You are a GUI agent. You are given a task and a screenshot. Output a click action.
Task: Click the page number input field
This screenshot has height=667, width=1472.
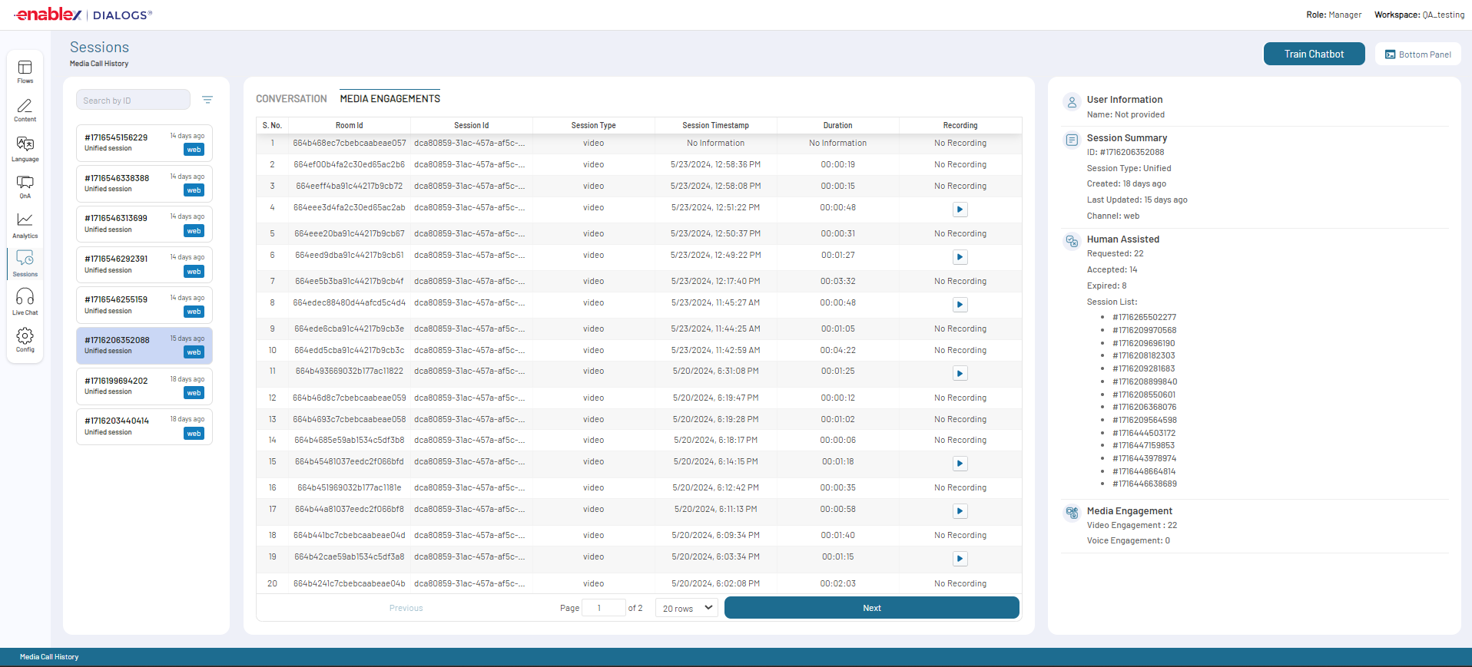coord(604,608)
